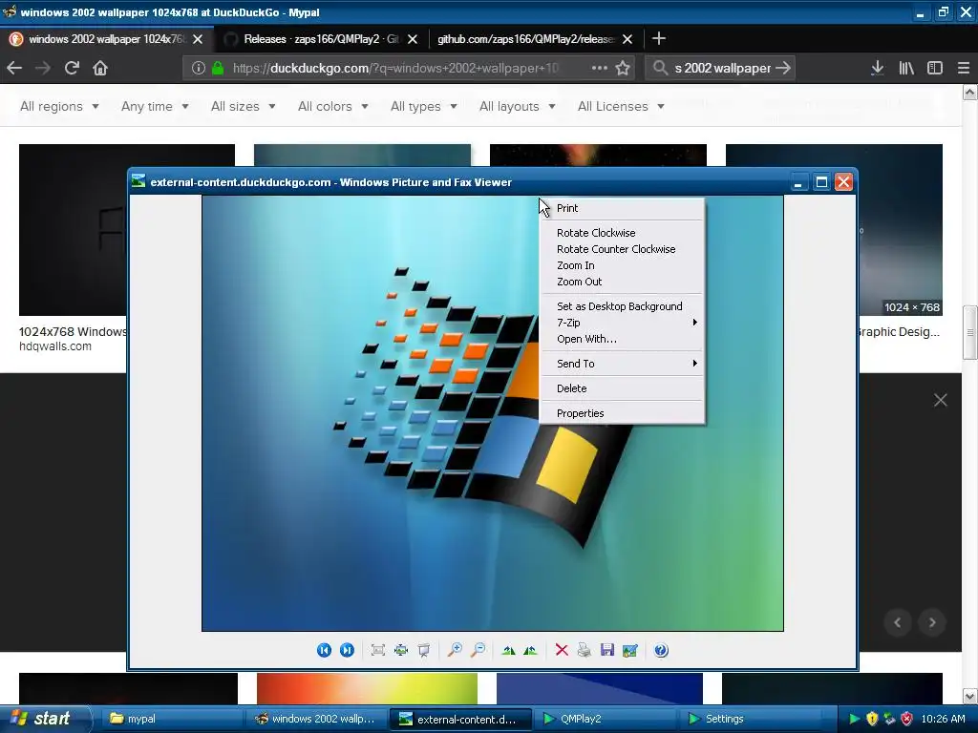Open the All types filter dropdown

click(423, 107)
